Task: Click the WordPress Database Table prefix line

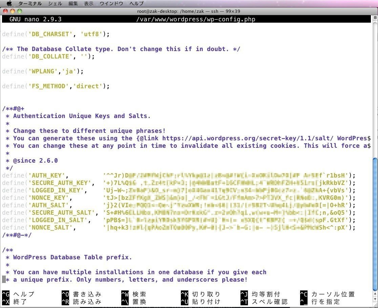Action: coord(69,258)
